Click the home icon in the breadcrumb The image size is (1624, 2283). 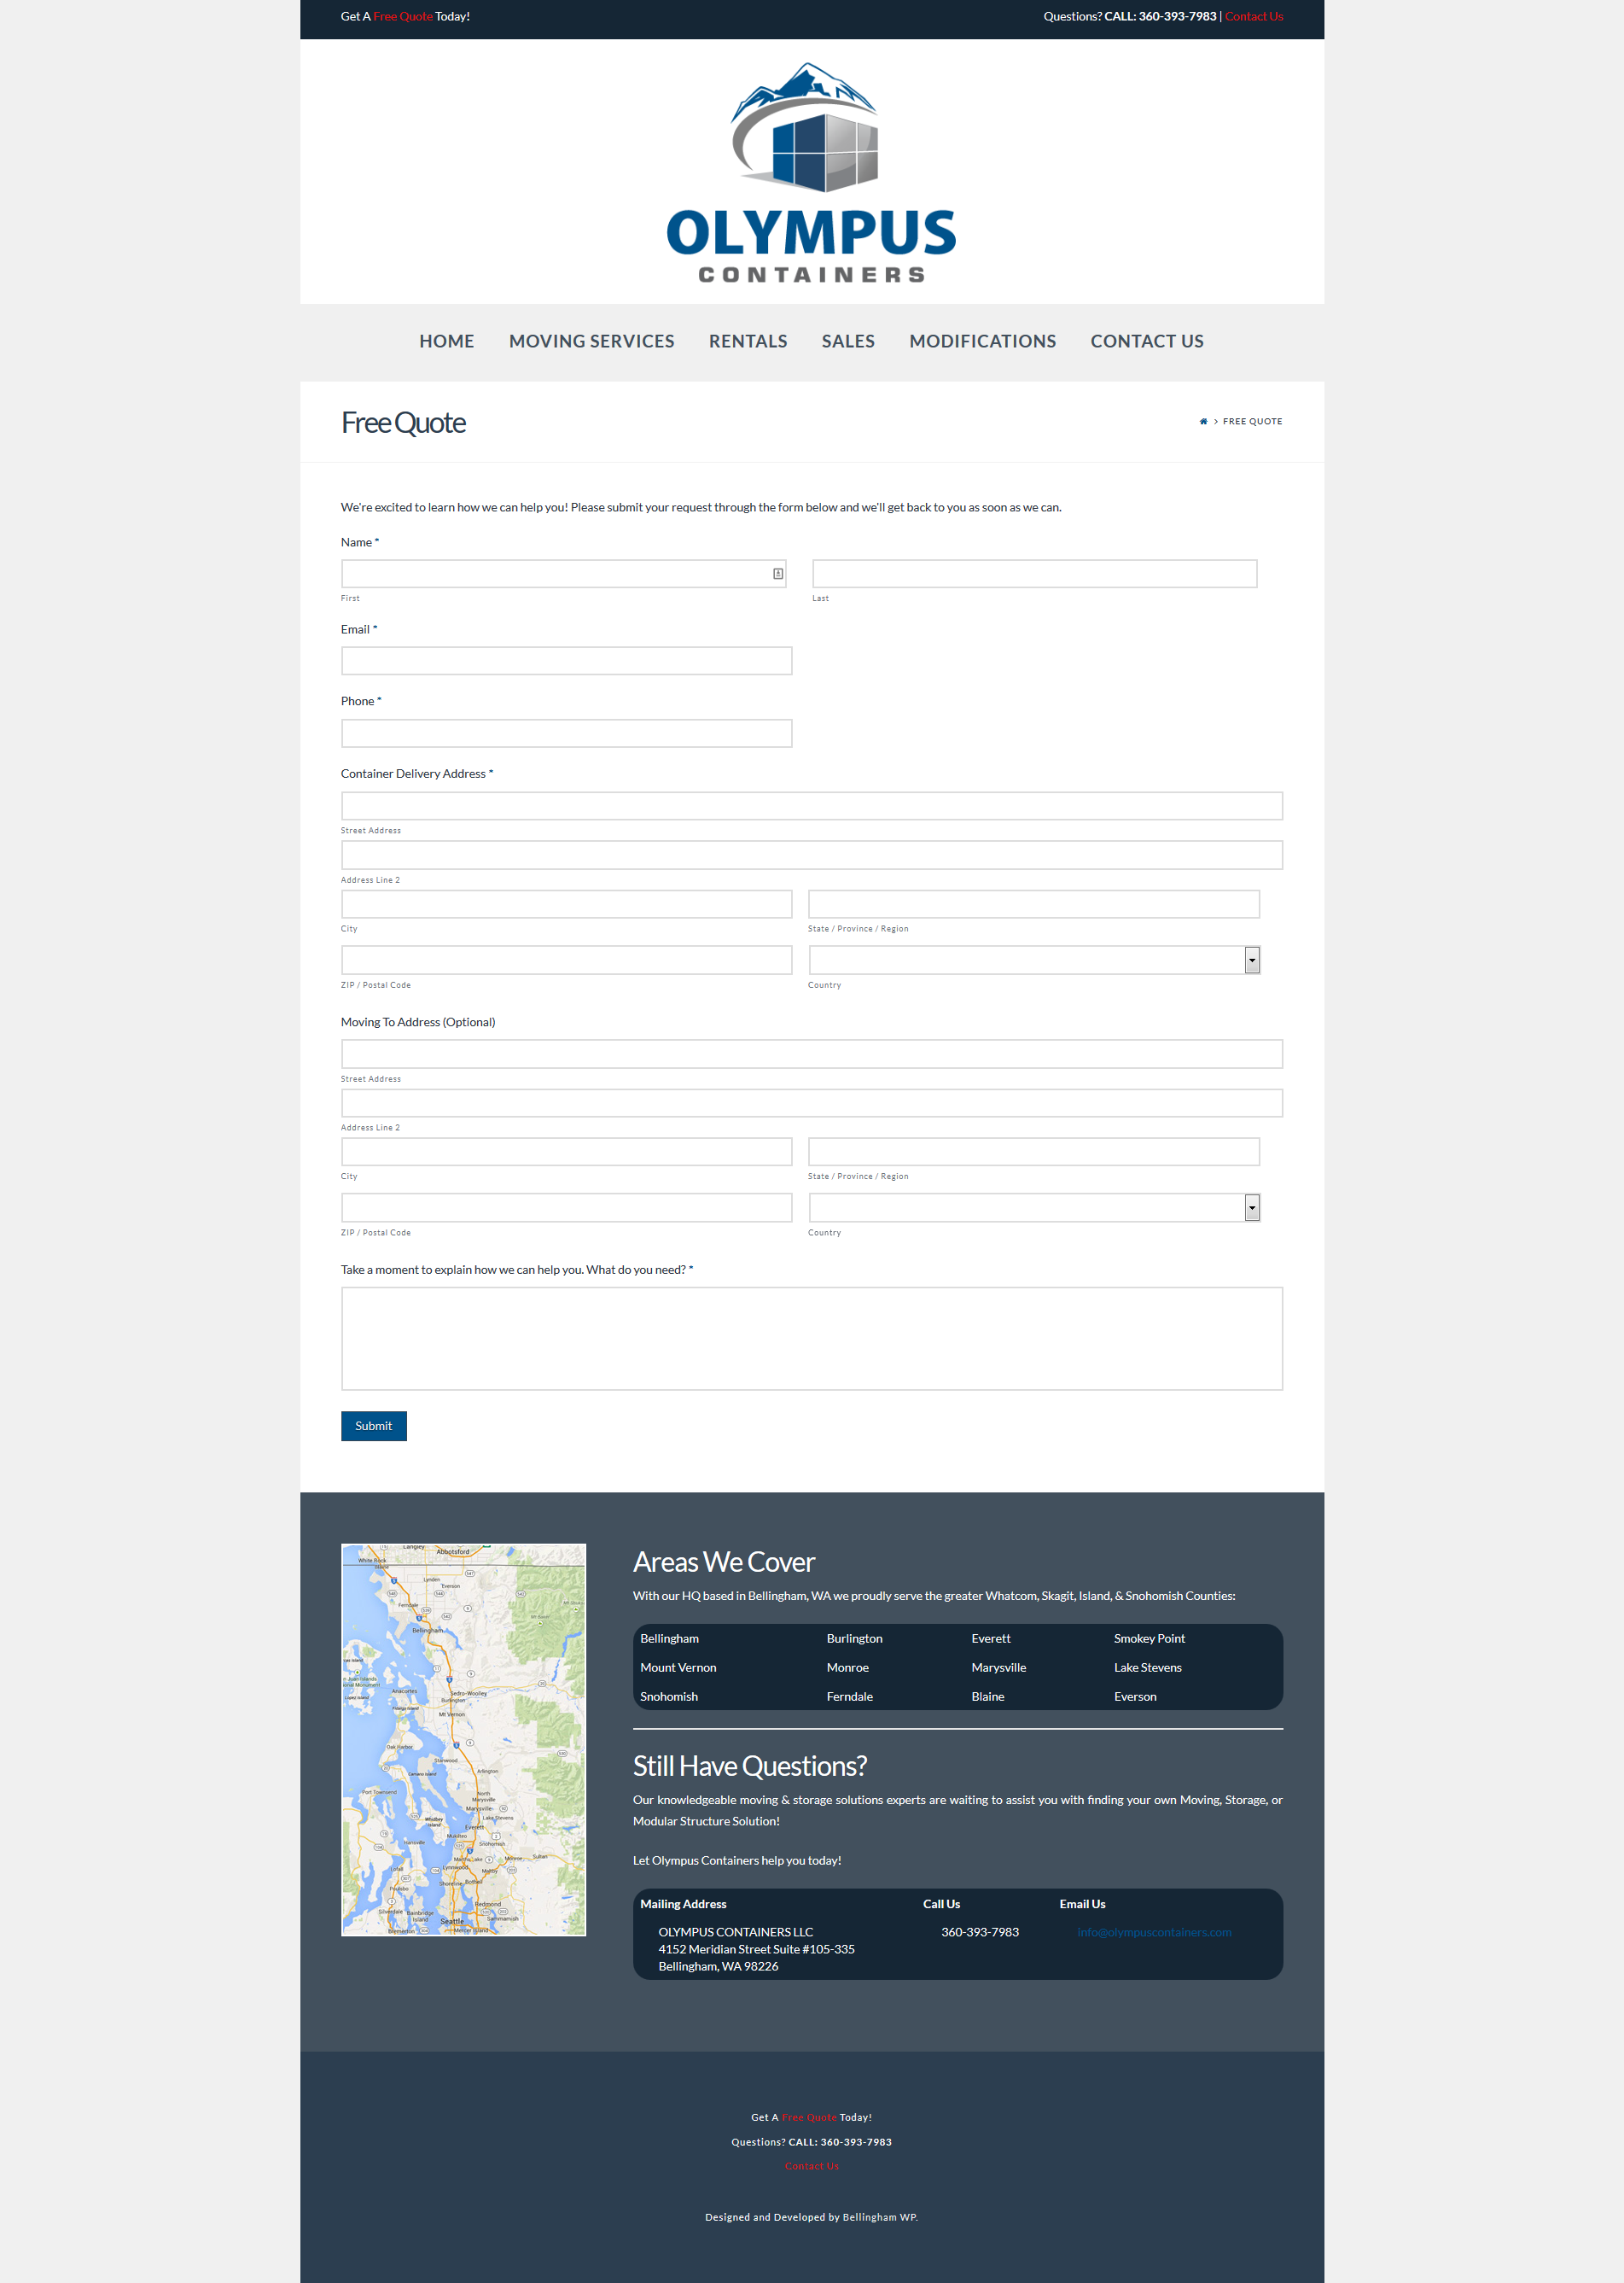click(x=1203, y=421)
